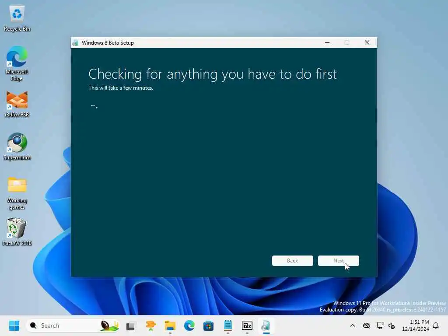Open 7-Zip from the taskbar
Viewport: 448px width, 336px height.
(247, 325)
